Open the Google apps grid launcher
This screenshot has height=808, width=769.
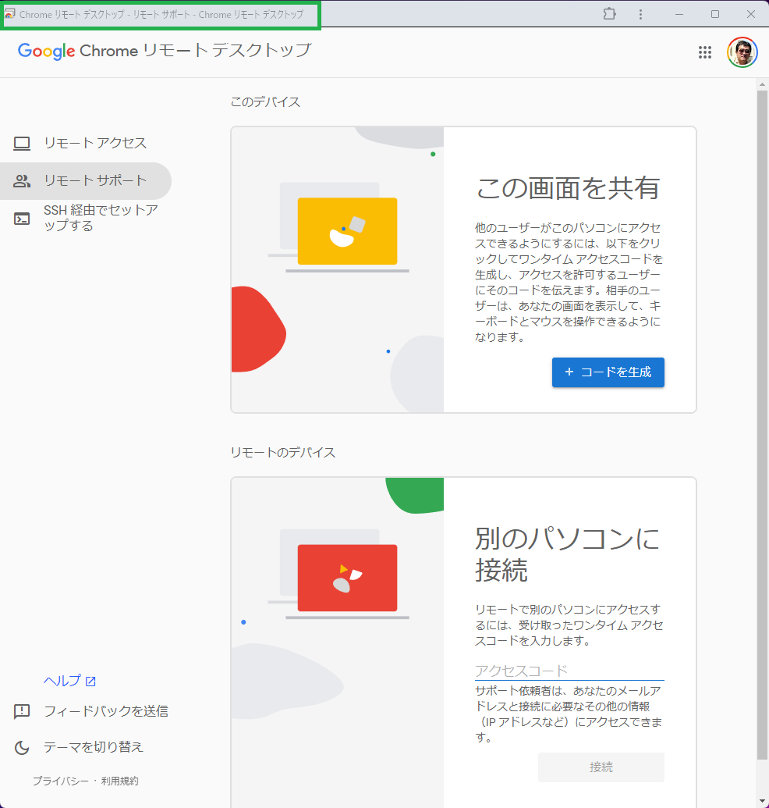(x=705, y=52)
